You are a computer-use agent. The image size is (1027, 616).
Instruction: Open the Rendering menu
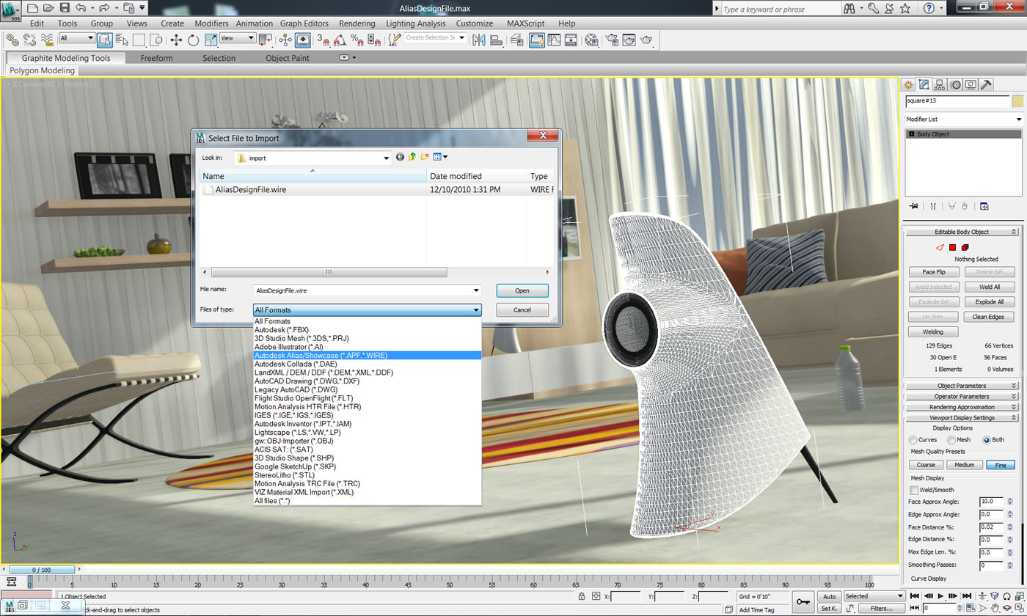point(357,23)
